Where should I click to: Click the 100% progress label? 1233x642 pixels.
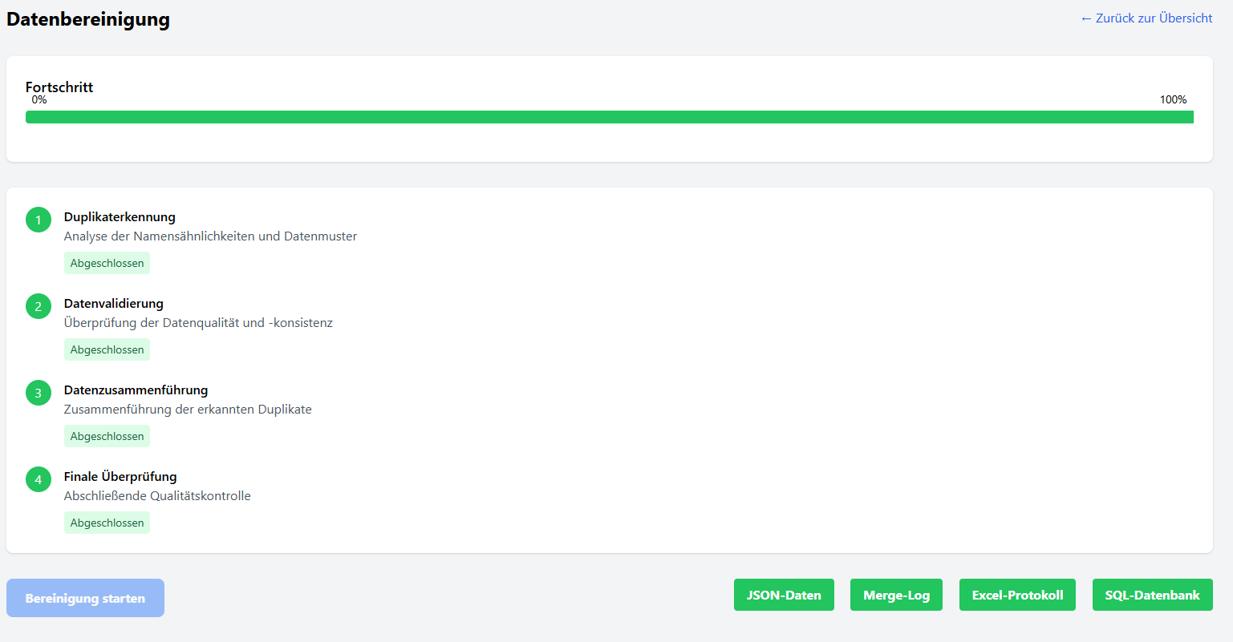click(1173, 99)
